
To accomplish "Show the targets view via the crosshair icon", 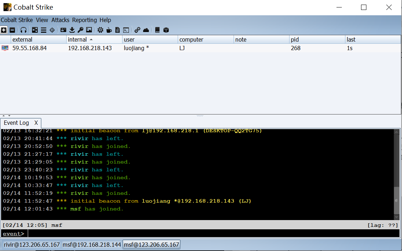I will (52, 30).
